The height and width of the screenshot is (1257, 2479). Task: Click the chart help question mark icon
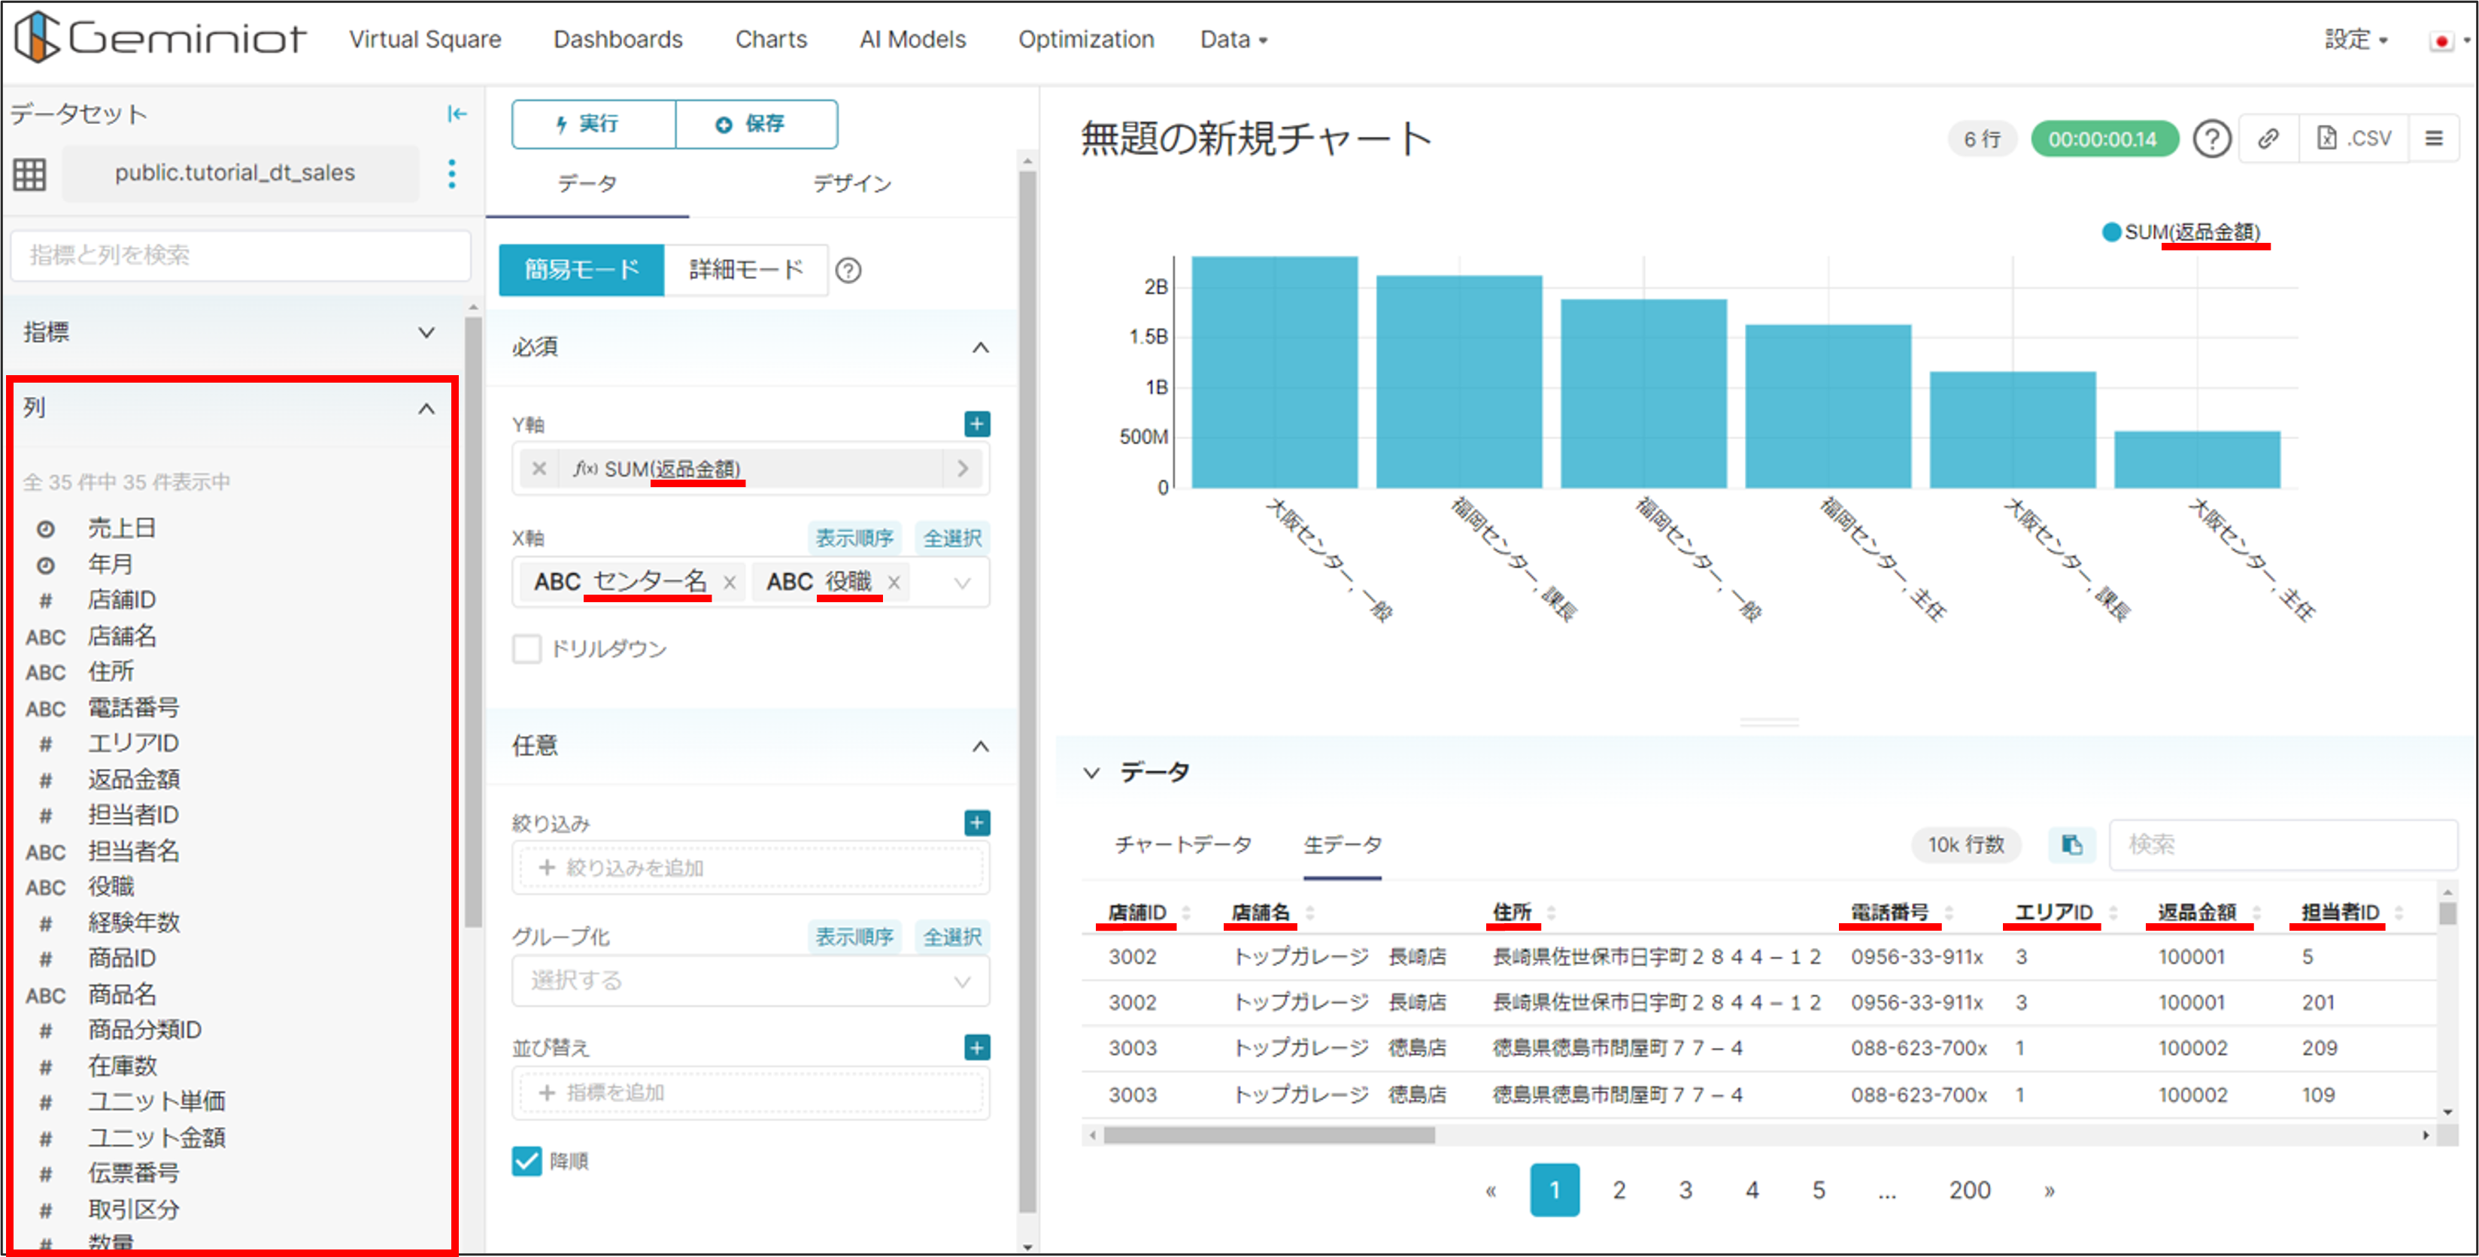point(2211,139)
